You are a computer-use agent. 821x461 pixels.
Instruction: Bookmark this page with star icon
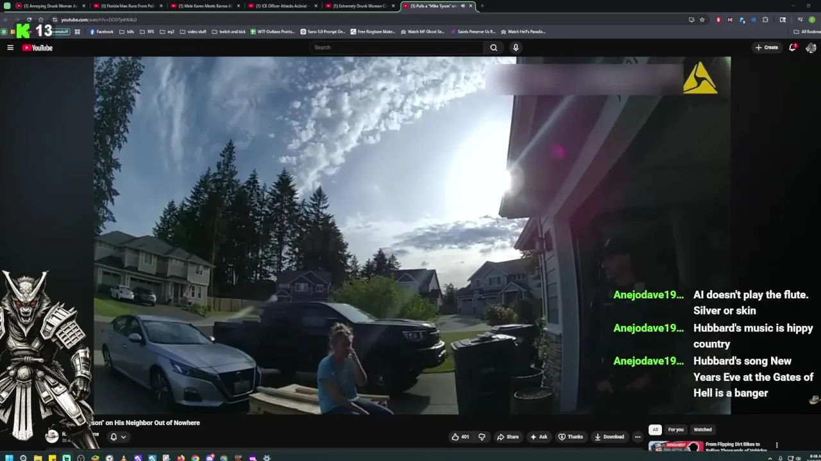pos(702,20)
